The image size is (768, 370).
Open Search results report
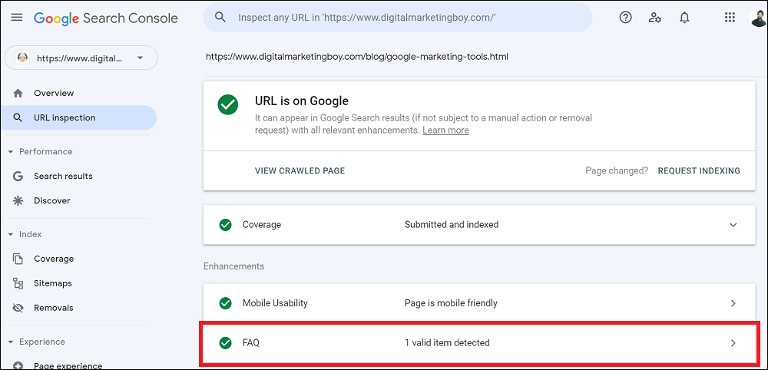pos(63,177)
